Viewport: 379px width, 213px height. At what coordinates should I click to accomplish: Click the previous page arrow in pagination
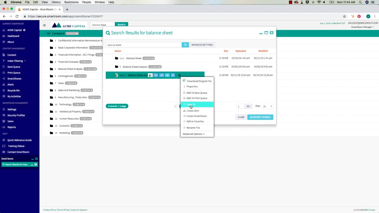point(176,106)
